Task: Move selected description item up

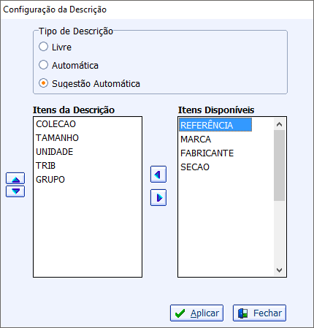Action: (15, 178)
